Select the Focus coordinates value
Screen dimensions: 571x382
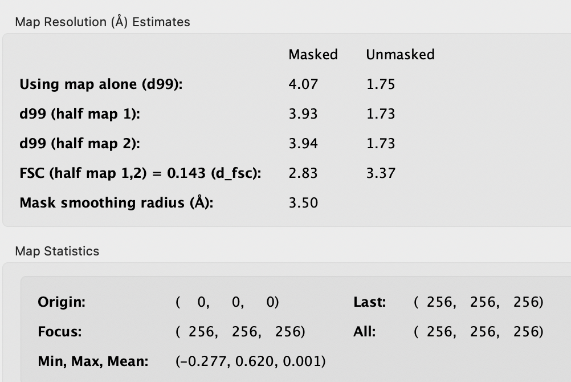pyautogui.click(x=240, y=332)
